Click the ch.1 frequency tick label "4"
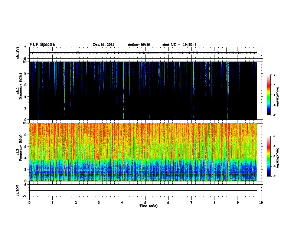Image resolution: width=294 pixels, height=227 pixels. point(26,97)
